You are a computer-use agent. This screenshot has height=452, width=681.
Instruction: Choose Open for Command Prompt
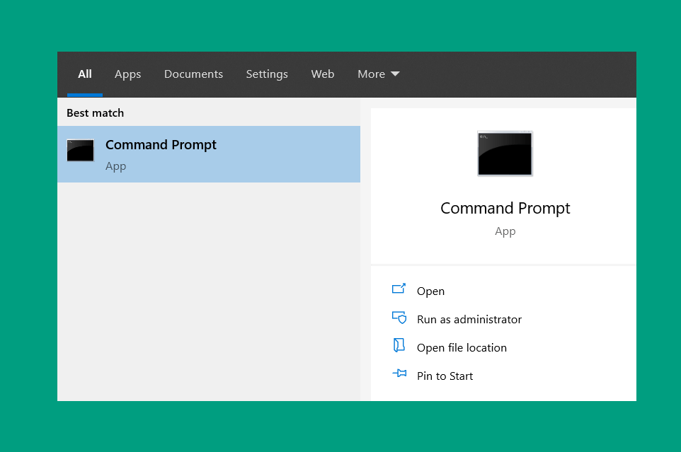(x=430, y=291)
